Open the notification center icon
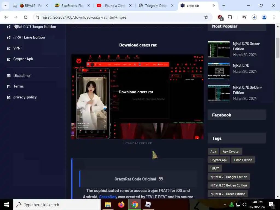 coord(271,205)
